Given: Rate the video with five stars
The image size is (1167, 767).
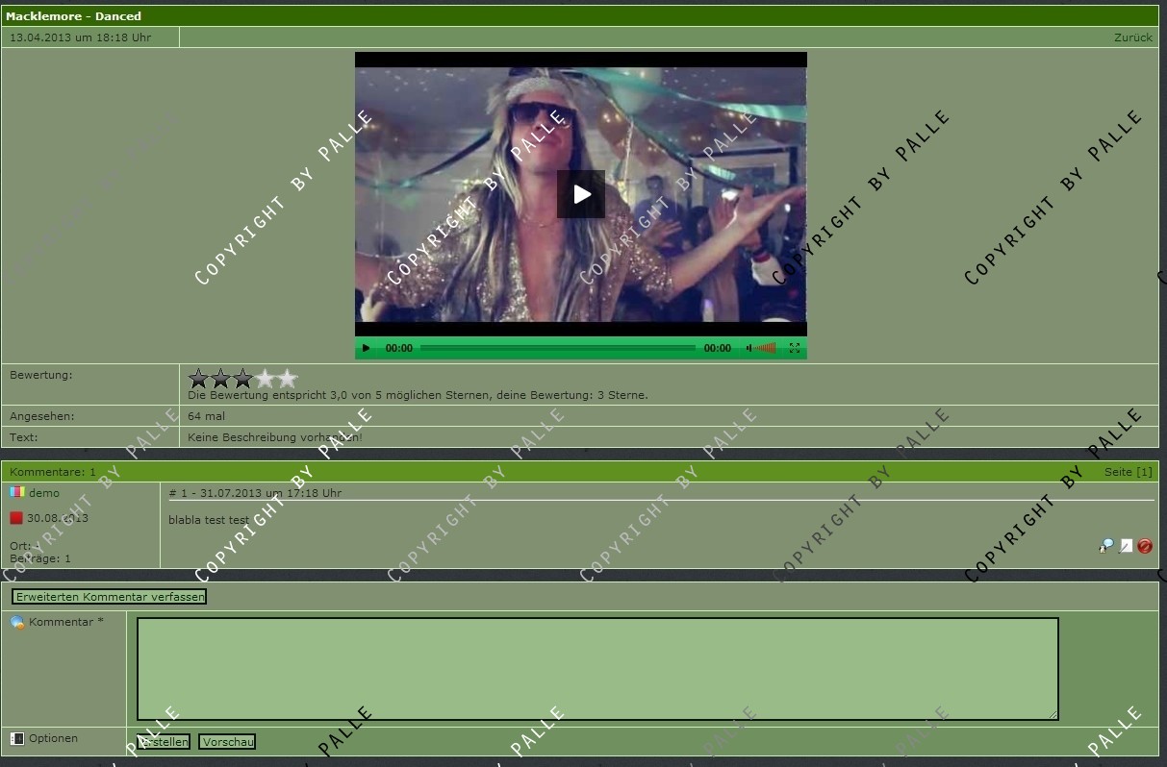Looking at the screenshot, I should 288,379.
